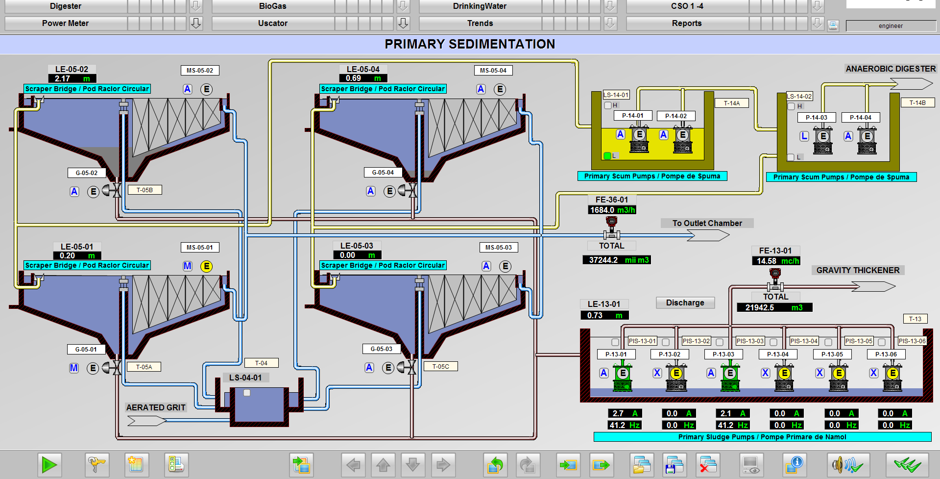Click the Discharge button

point(685,303)
